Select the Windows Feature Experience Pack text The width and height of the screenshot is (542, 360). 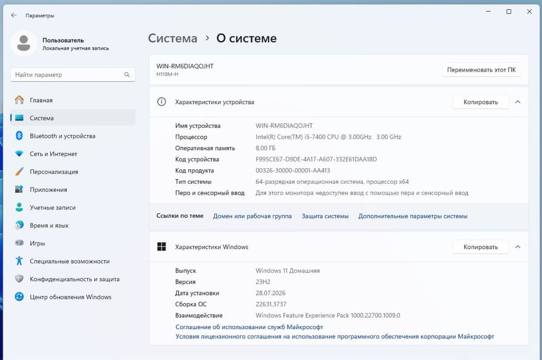328,316
